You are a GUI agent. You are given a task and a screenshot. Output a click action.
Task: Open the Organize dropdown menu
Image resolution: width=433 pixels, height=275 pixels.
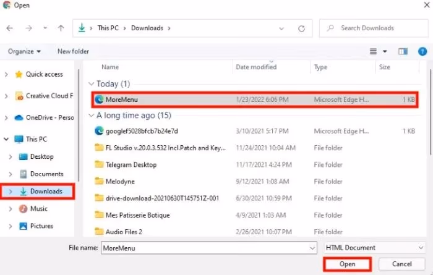pyautogui.click(x=25, y=51)
